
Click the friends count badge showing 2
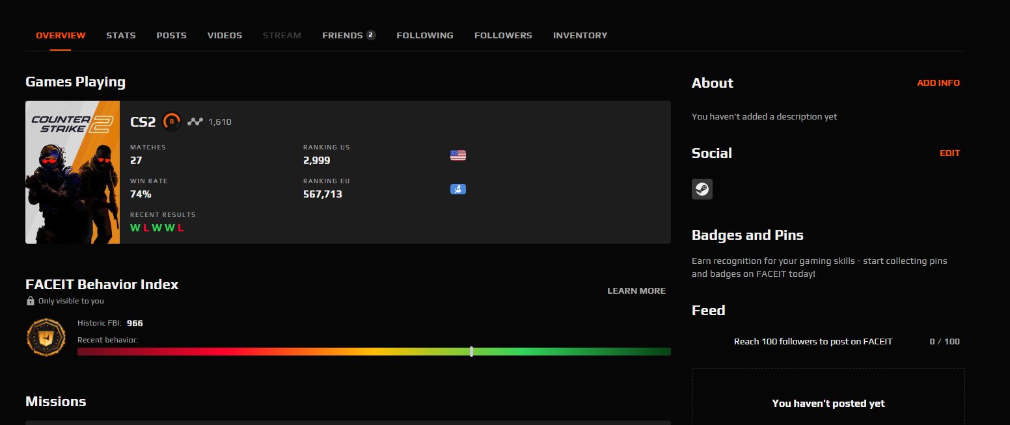click(x=371, y=35)
